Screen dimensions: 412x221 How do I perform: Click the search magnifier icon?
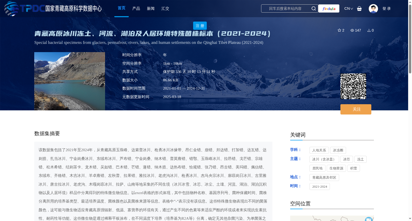(313, 8)
